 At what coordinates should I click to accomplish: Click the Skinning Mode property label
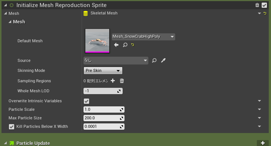[31, 71]
